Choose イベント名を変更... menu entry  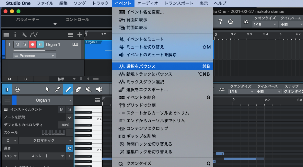click(162, 12)
